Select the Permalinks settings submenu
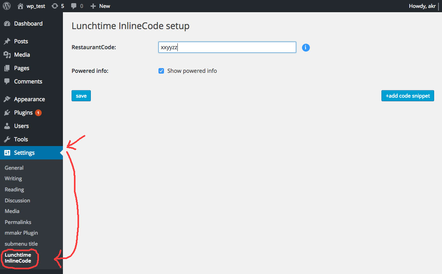442x274 pixels. pyautogui.click(x=18, y=222)
